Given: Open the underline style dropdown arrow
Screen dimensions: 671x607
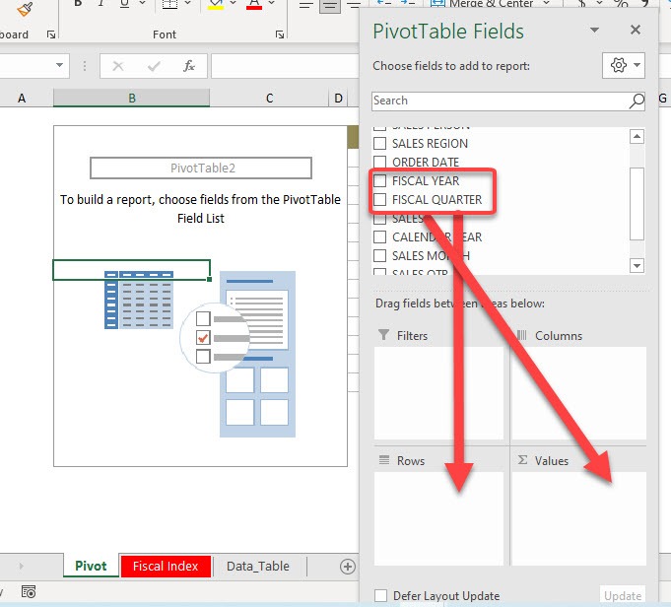Looking at the screenshot, I should [143, 3].
